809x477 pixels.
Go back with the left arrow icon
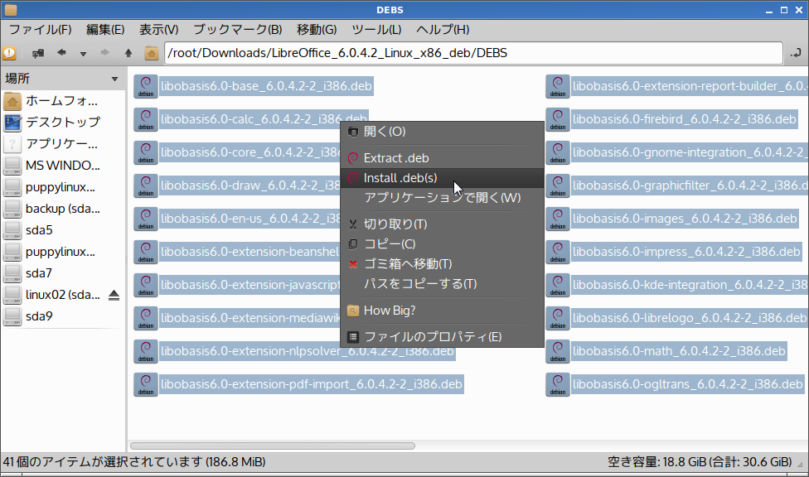point(61,53)
